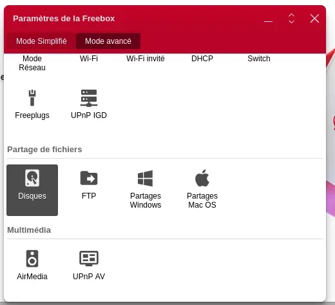The image size is (335, 305).
Task: Switch to Mode Simplifié tab
Action: pyautogui.click(x=41, y=41)
